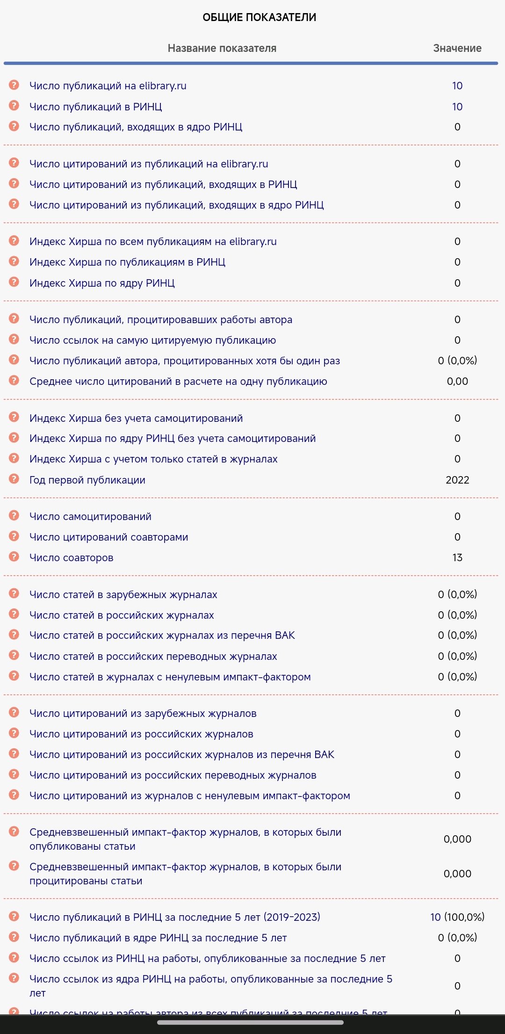The height and width of the screenshot is (1034, 505).
Task: Click help icon for 'Индекс Хирша без учета самоцитирований'
Action: [14, 417]
